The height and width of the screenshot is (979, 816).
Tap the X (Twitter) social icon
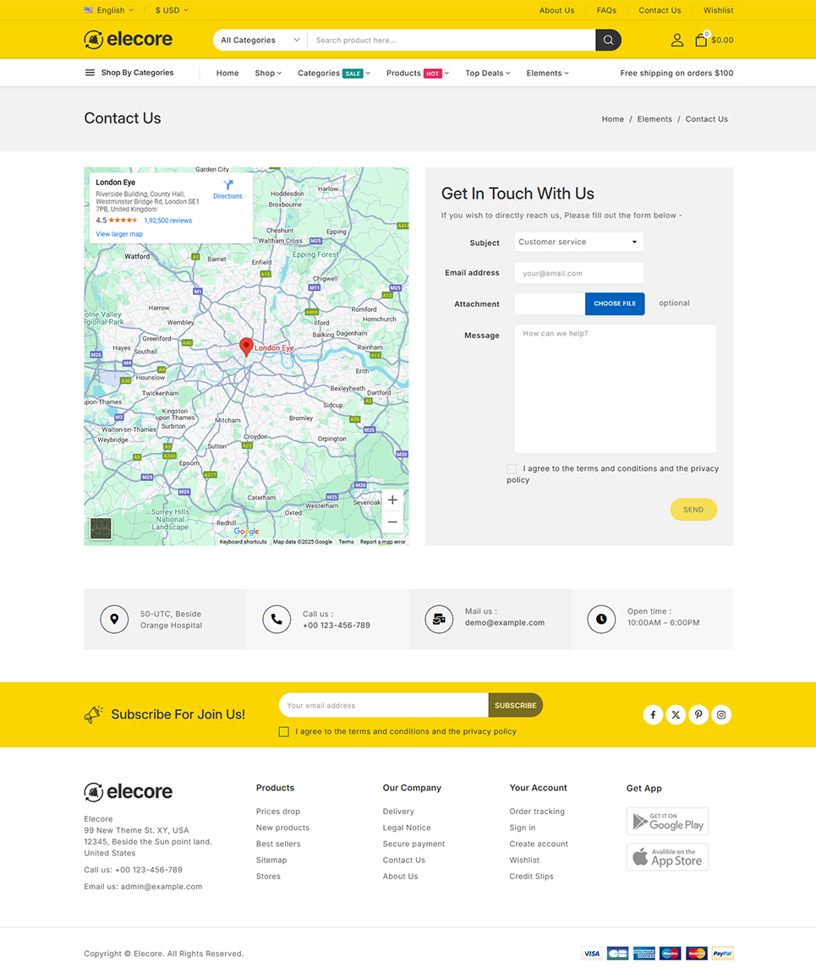(x=676, y=715)
